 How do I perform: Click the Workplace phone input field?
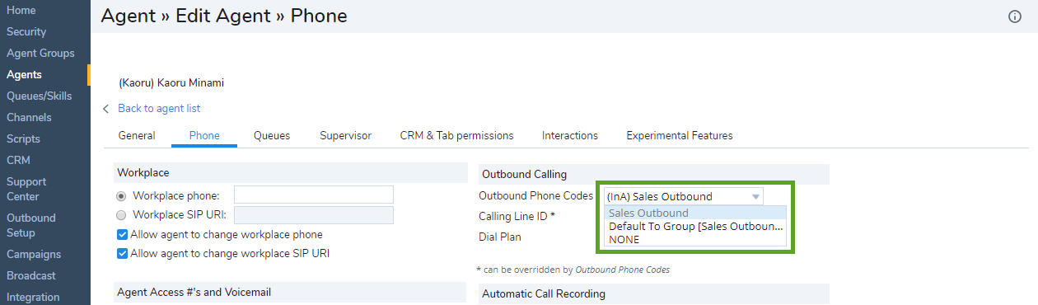click(x=314, y=195)
